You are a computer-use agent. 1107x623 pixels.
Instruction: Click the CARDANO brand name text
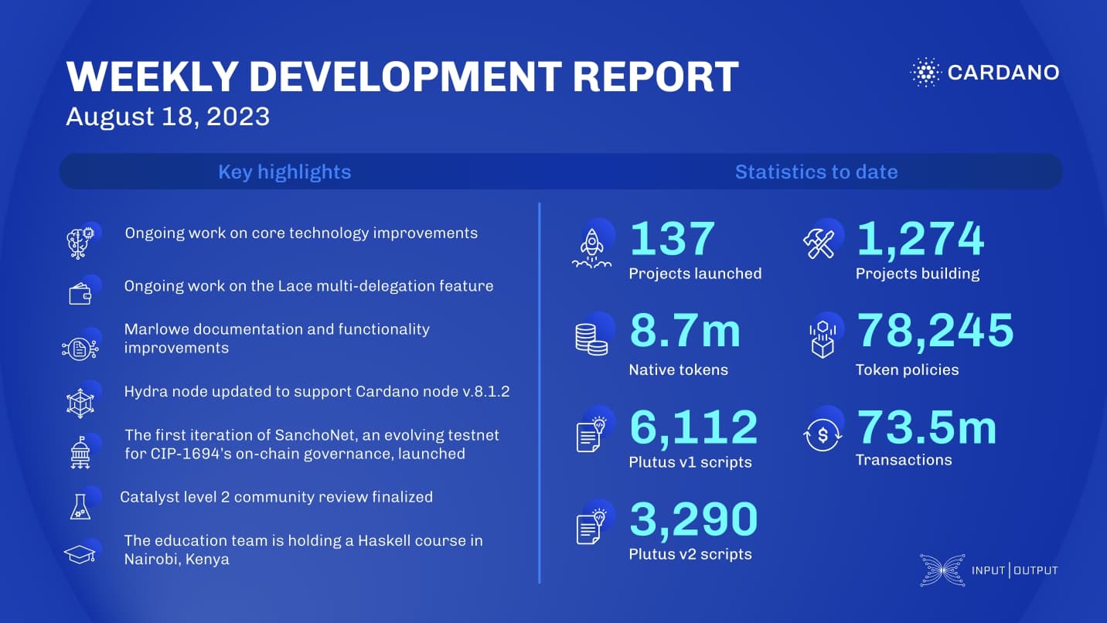coord(1003,73)
